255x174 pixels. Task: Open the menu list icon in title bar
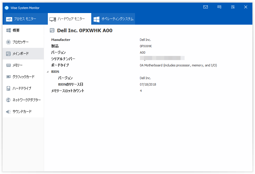[x=233, y=7]
